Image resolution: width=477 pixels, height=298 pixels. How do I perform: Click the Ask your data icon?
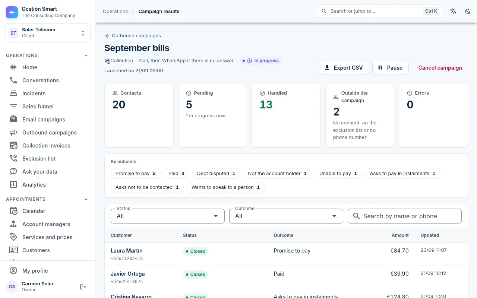tap(13, 172)
